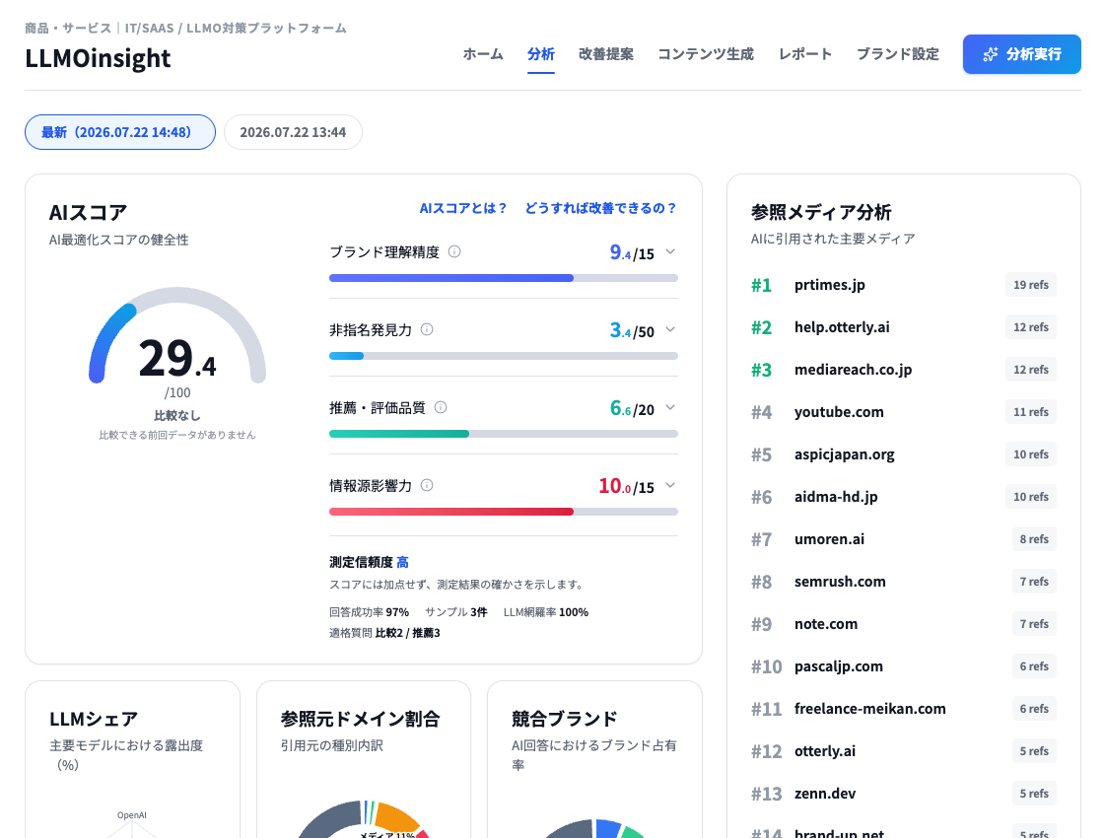The width and height of the screenshot is (1105, 838).
Task: Click the 8 refs badge for umoren.ai
Action: [x=1034, y=539]
